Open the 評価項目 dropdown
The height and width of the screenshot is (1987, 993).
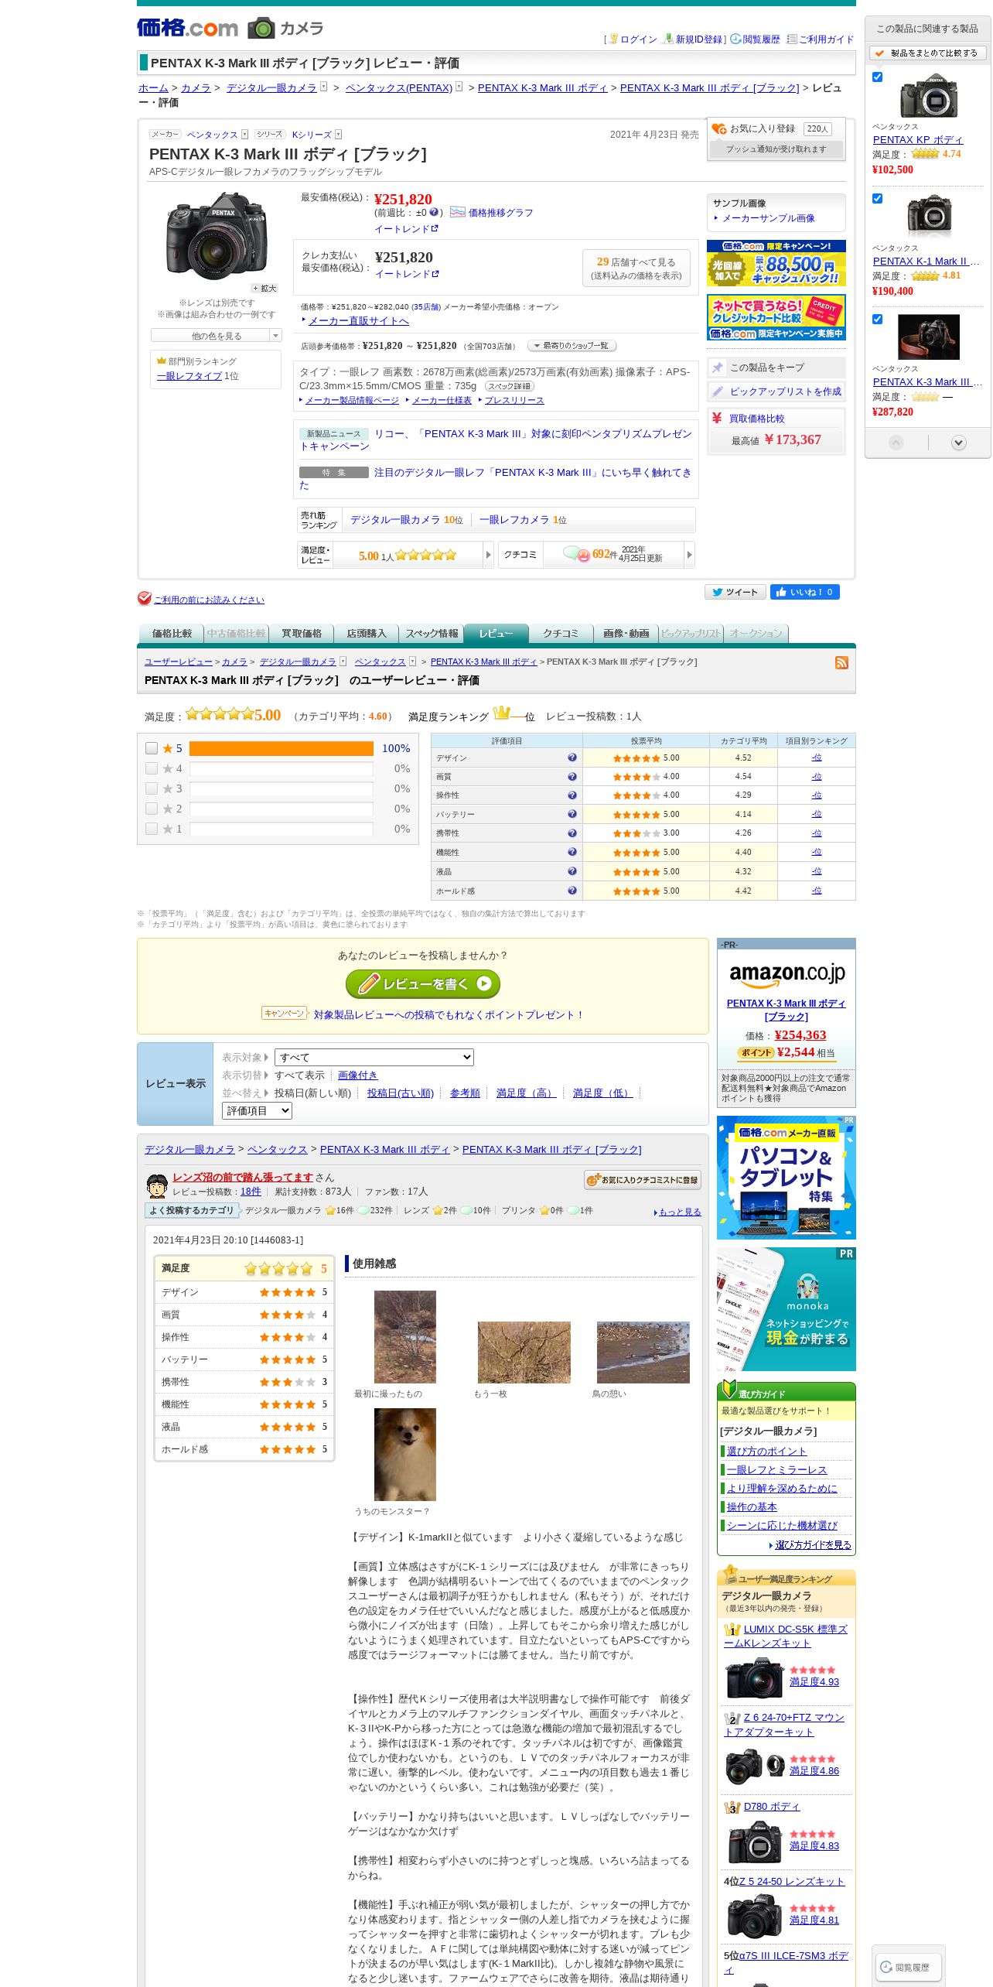coord(257,1110)
